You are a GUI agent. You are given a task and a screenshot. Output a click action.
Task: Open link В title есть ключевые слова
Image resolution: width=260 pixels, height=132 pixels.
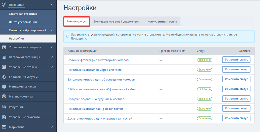(101, 89)
